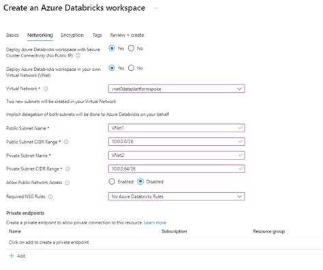Image resolution: width=323 pixels, height=270 pixels.
Task: Click info icon for Allow Public Network Access
Action: [x=67, y=183]
